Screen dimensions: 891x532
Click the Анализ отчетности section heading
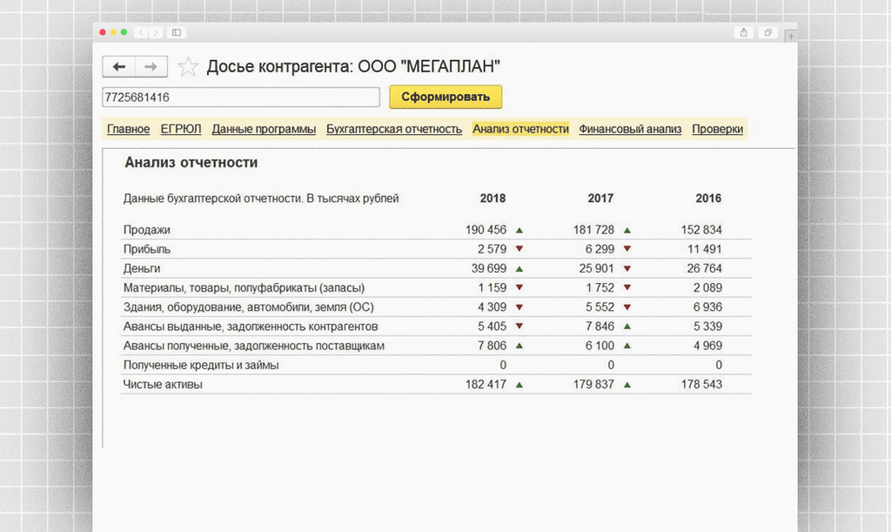(191, 163)
